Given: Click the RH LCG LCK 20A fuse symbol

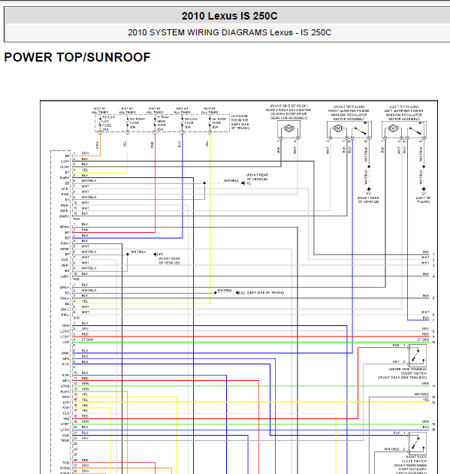Looking at the screenshot, I should pos(100,124).
